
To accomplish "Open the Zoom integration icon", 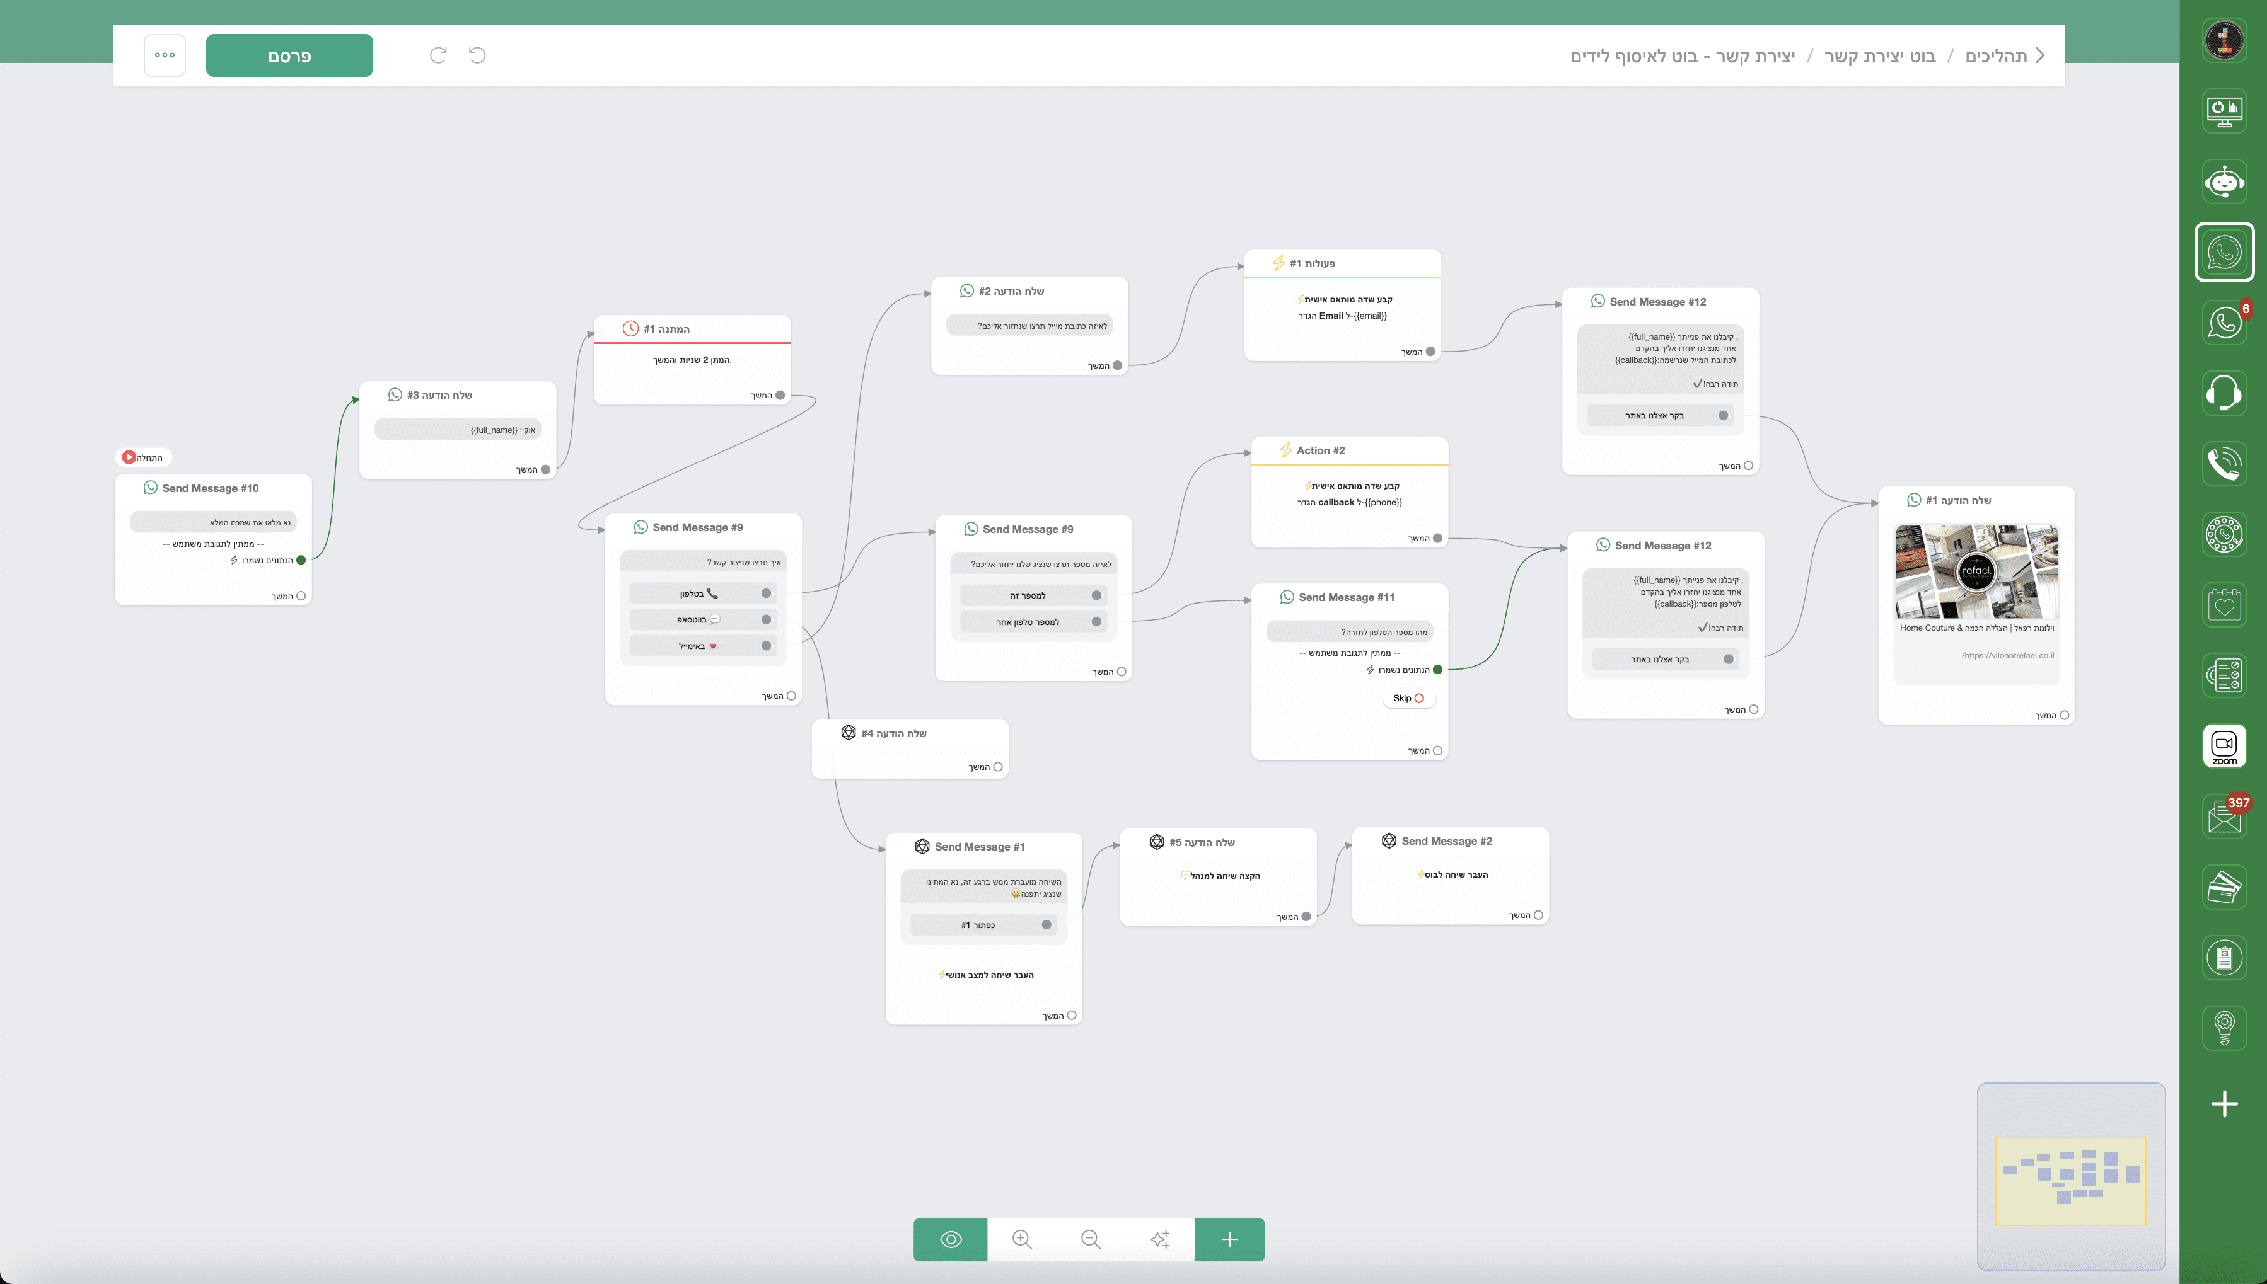I will pyautogui.click(x=2224, y=746).
